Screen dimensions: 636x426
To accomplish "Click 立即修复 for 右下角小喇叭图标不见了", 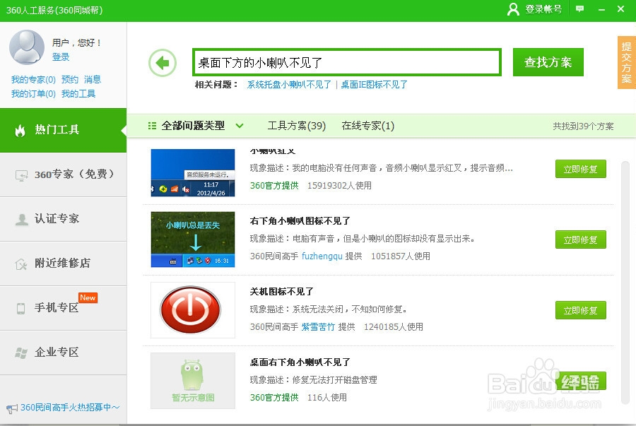I will [x=580, y=239].
